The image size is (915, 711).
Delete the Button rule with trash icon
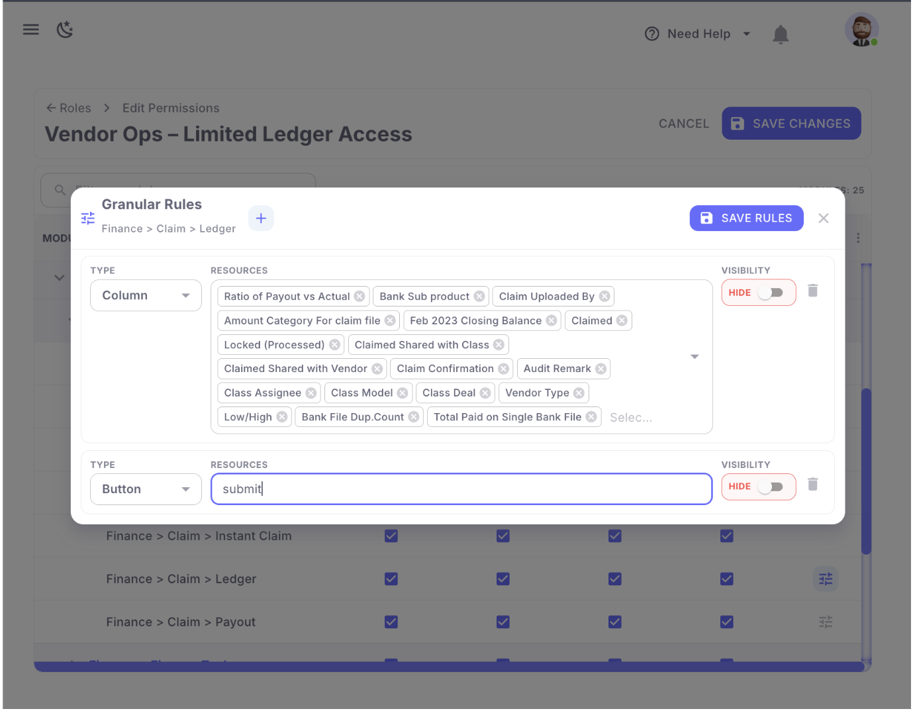click(x=812, y=485)
